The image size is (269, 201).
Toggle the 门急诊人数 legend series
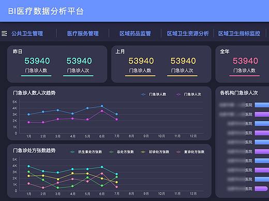154,94
